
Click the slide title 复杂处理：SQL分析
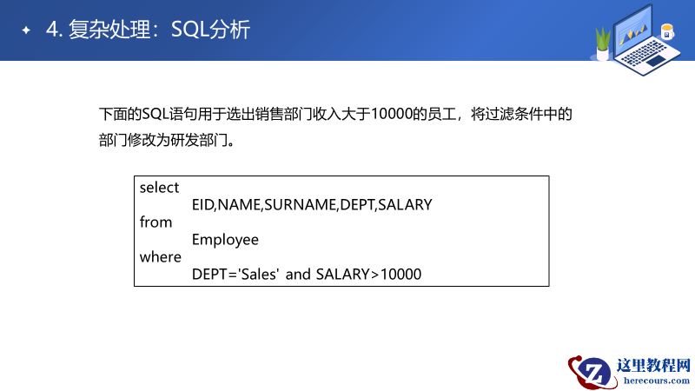(x=159, y=30)
